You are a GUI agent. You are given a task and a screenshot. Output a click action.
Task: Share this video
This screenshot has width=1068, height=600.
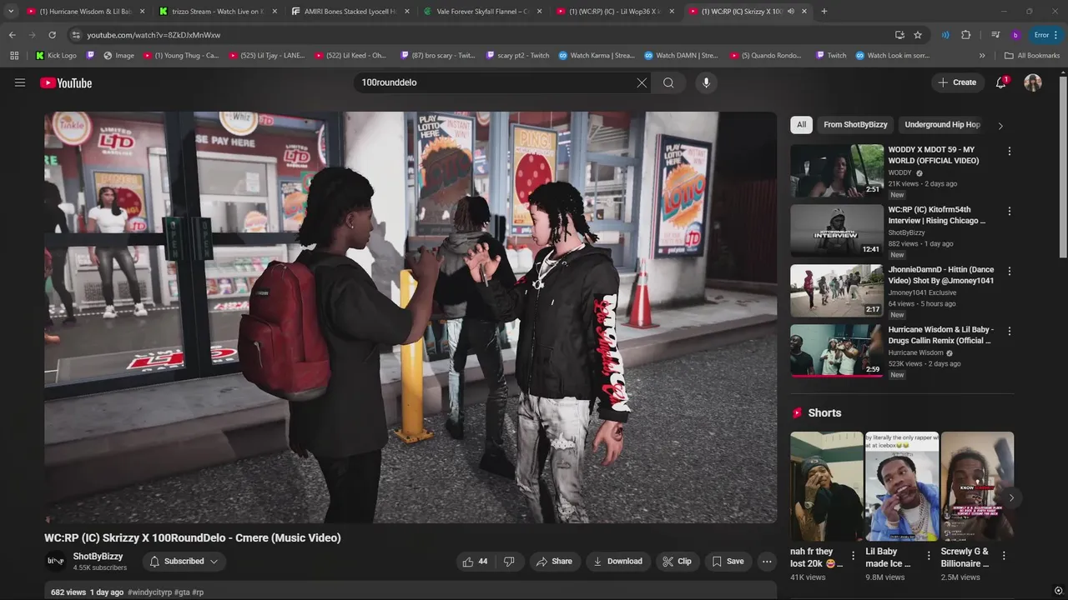(x=554, y=562)
